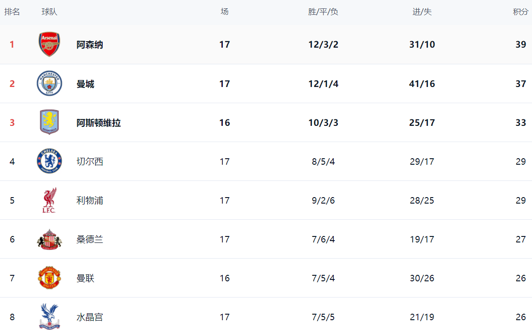
Task: Click the Arsenal club crest
Action: point(49,44)
